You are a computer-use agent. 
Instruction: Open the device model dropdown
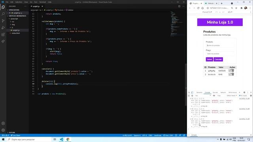point(207,12)
